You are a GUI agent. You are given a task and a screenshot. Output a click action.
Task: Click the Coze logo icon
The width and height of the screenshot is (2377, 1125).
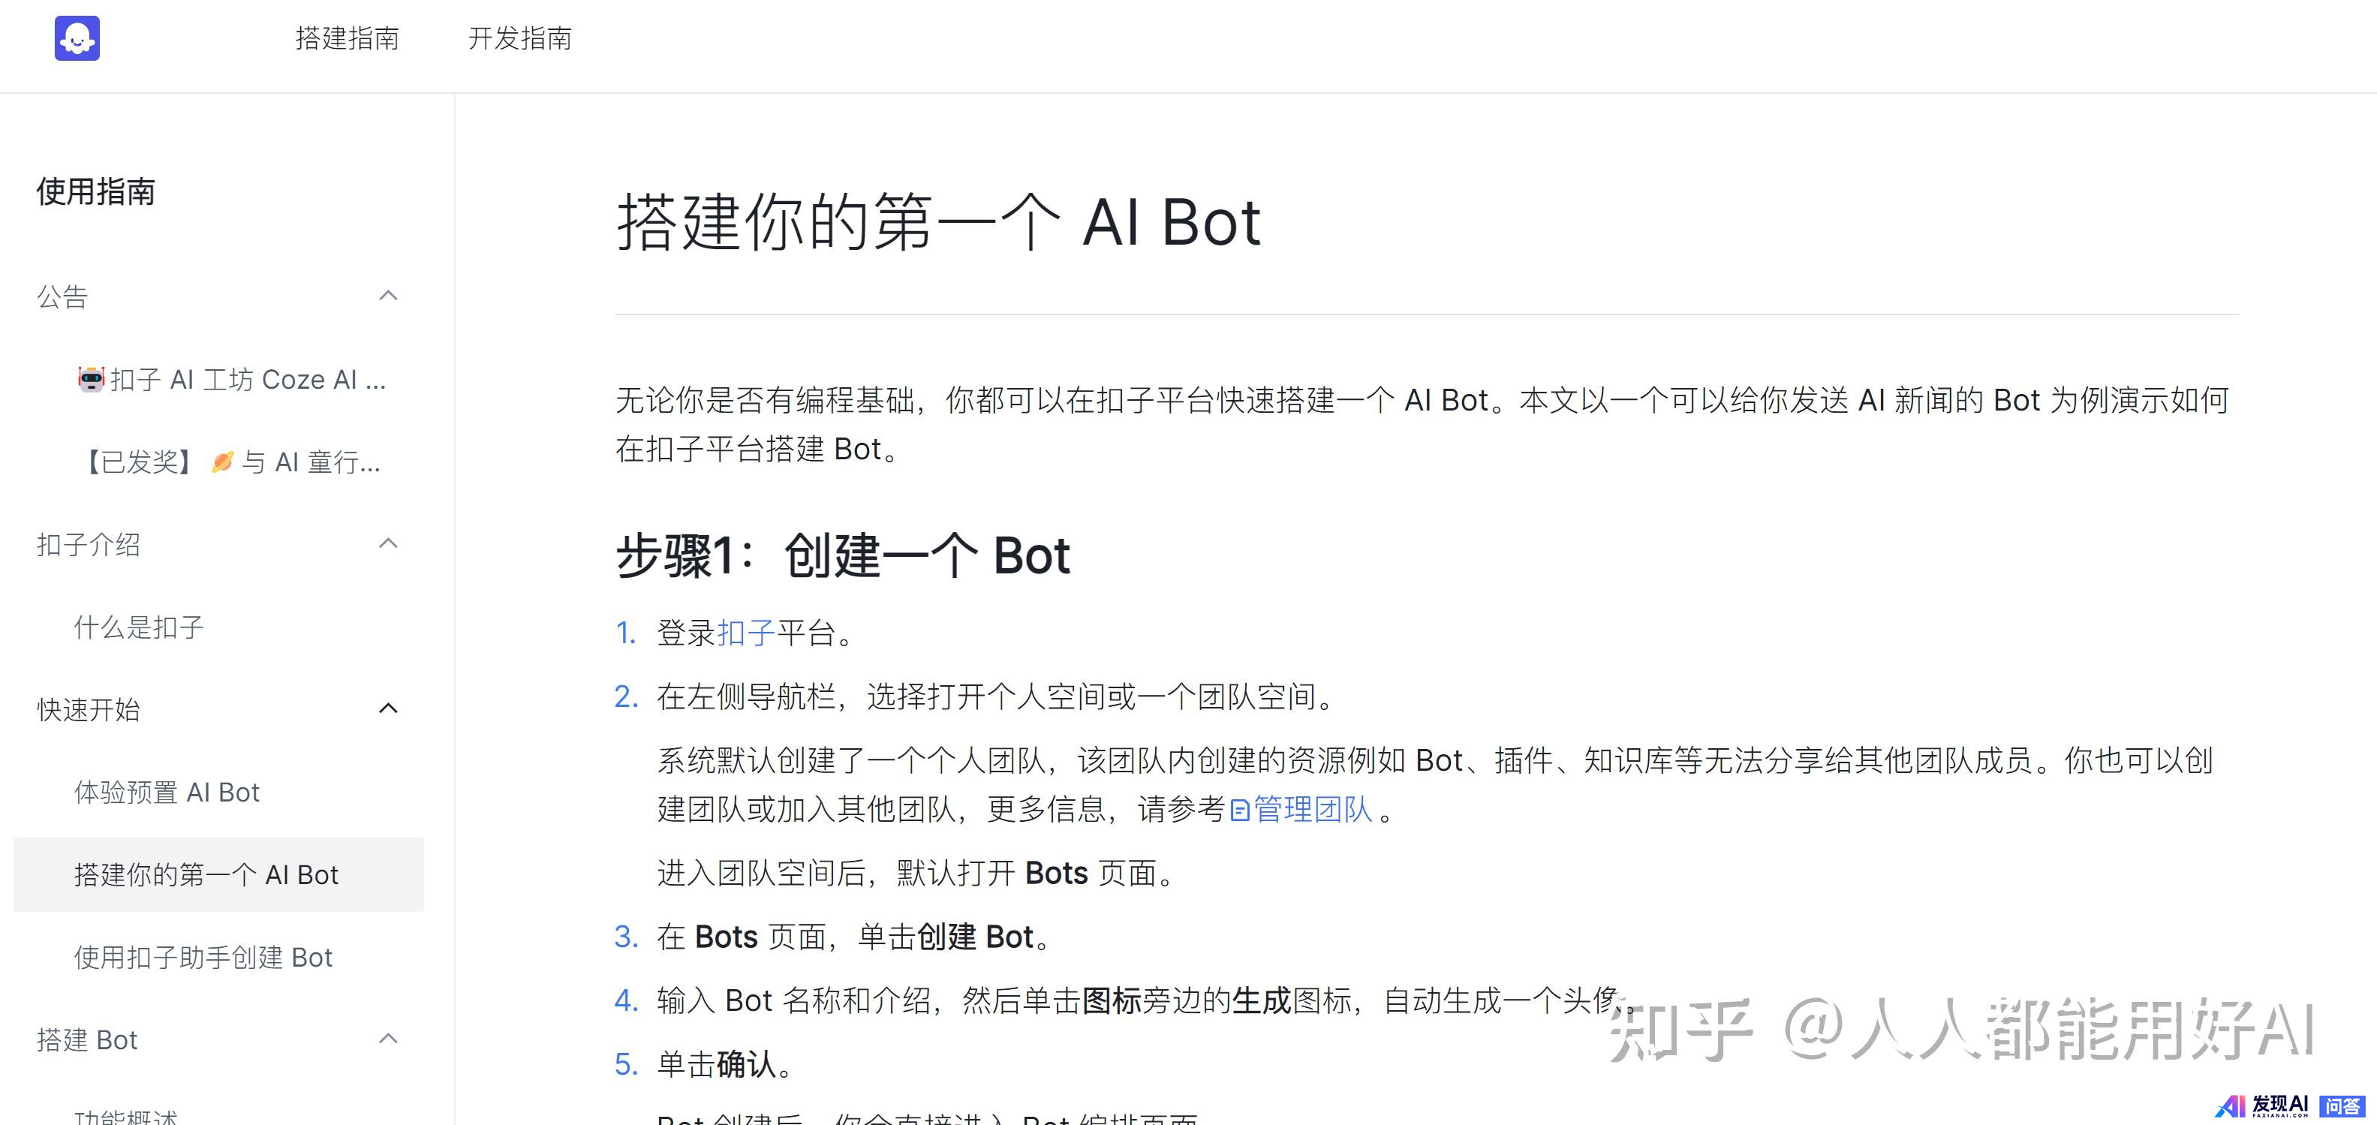tap(77, 39)
